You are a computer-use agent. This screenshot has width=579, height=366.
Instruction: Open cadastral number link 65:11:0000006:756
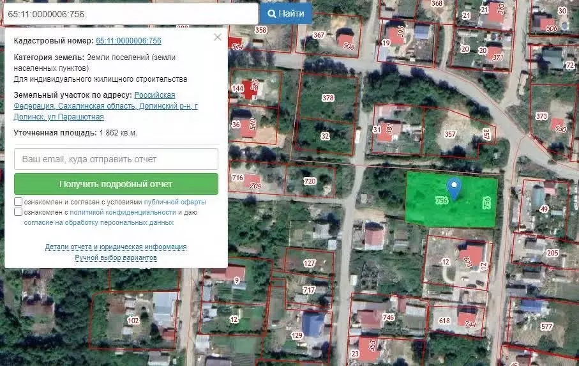[128, 41]
